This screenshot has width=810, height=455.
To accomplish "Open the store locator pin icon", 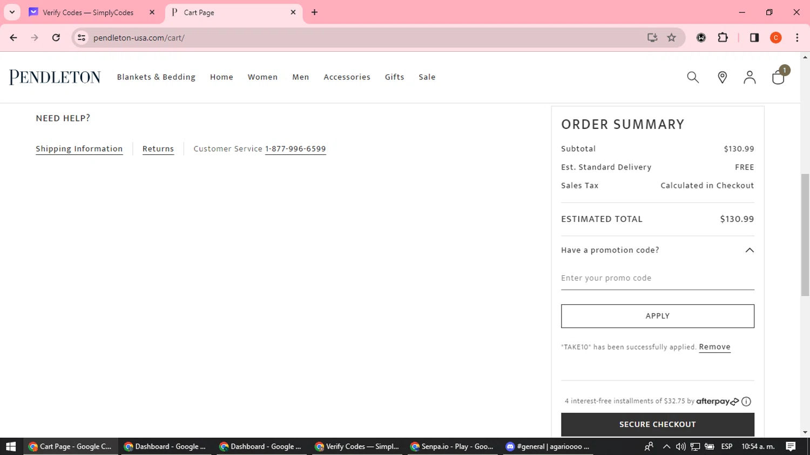I will point(722,77).
